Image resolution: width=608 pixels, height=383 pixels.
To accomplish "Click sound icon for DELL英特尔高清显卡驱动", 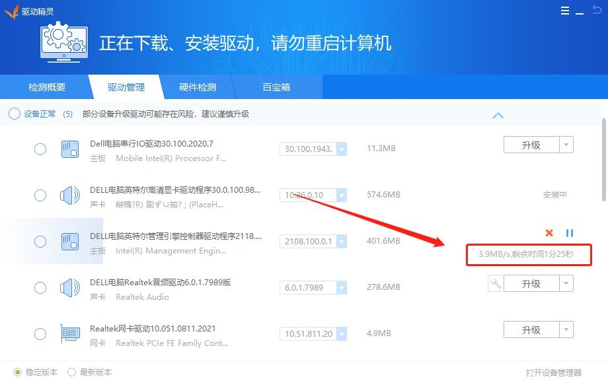I will pos(70,195).
